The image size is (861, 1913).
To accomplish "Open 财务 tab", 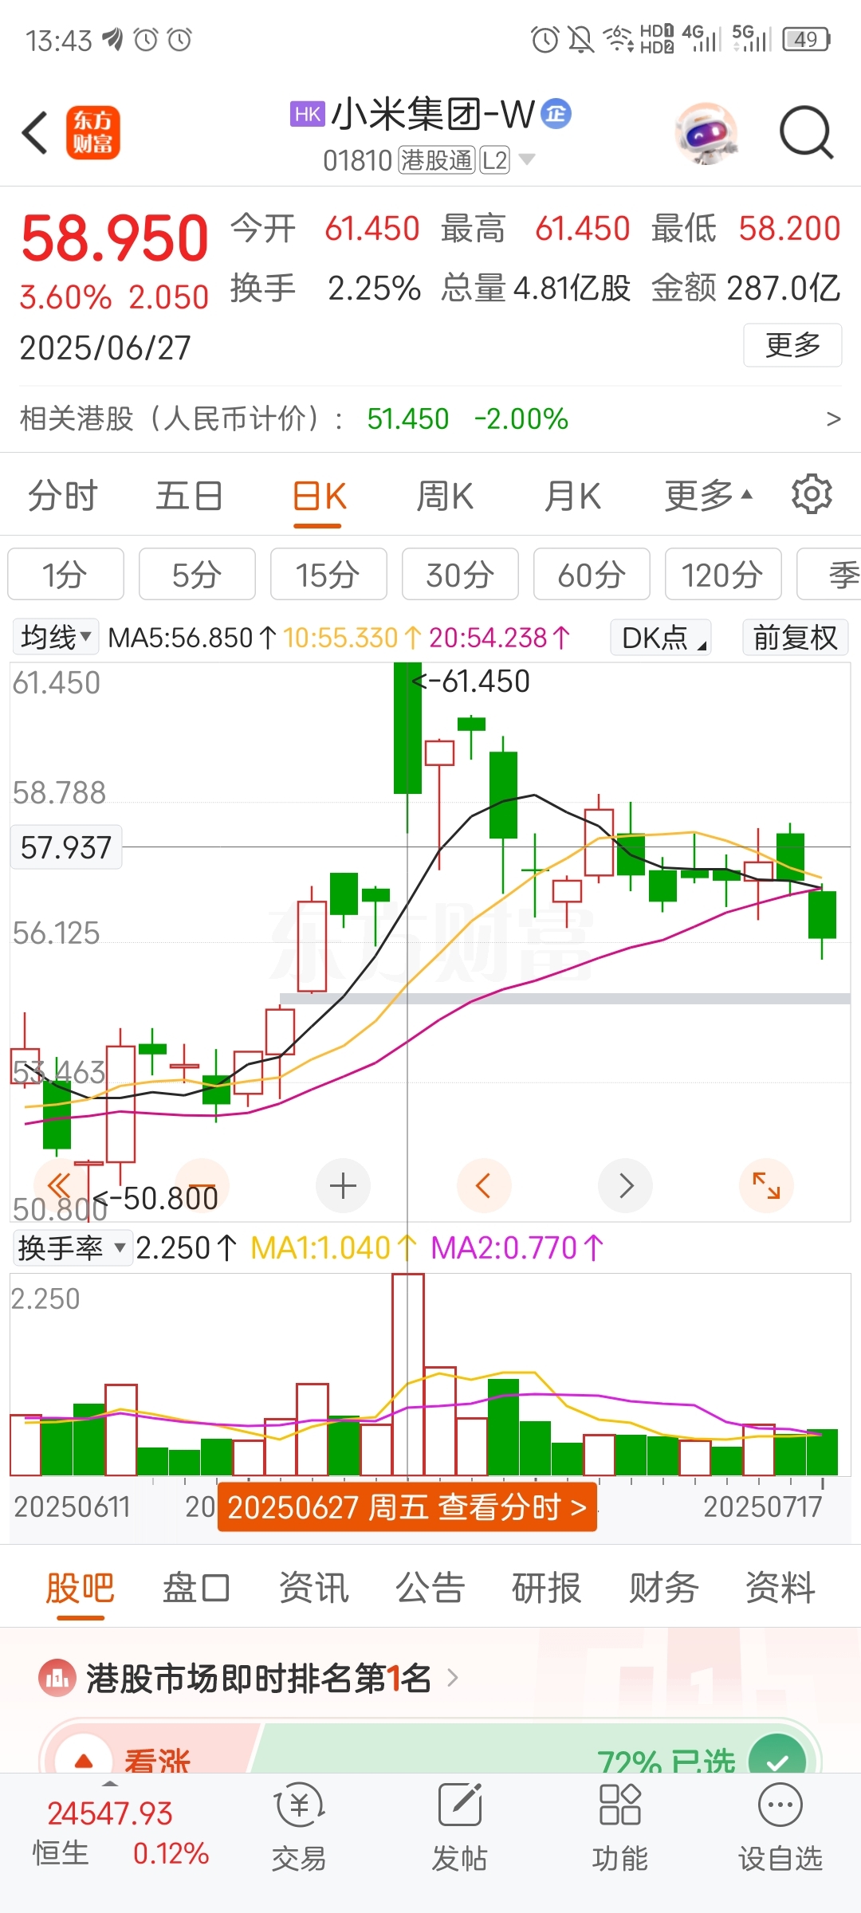I will [663, 1588].
